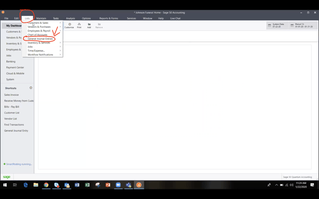319x199 pixels.
Task: Click the Sage logo in status bar
Action: click(6, 177)
